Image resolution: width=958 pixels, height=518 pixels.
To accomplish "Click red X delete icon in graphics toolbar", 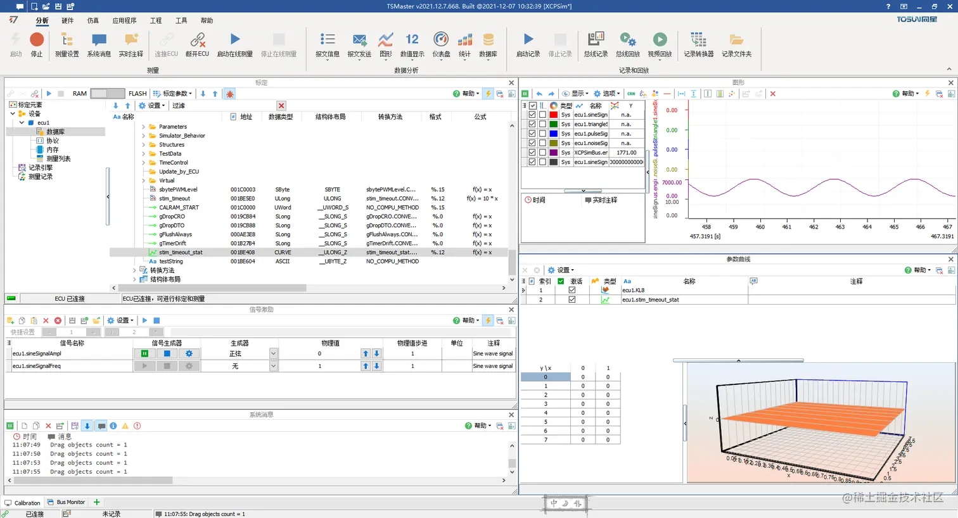I will pyautogui.click(x=772, y=94).
